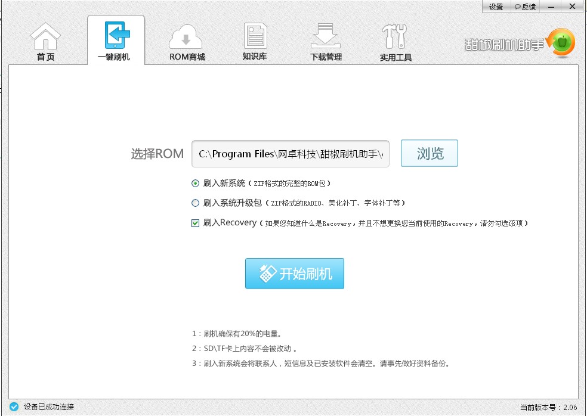
Task: Click the 反馈 speech bubble icon
Action: [x=517, y=7]
